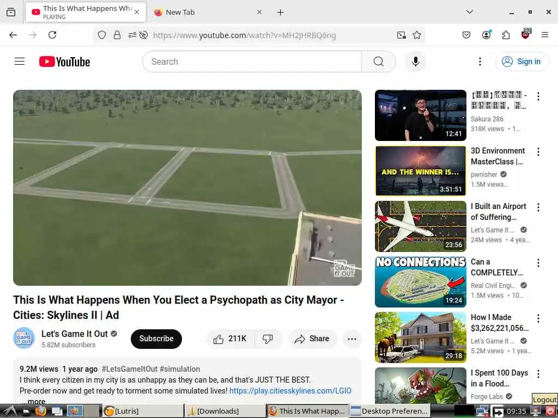Expand description with ...more
This screenshot has height=418, width=558.
33,402
